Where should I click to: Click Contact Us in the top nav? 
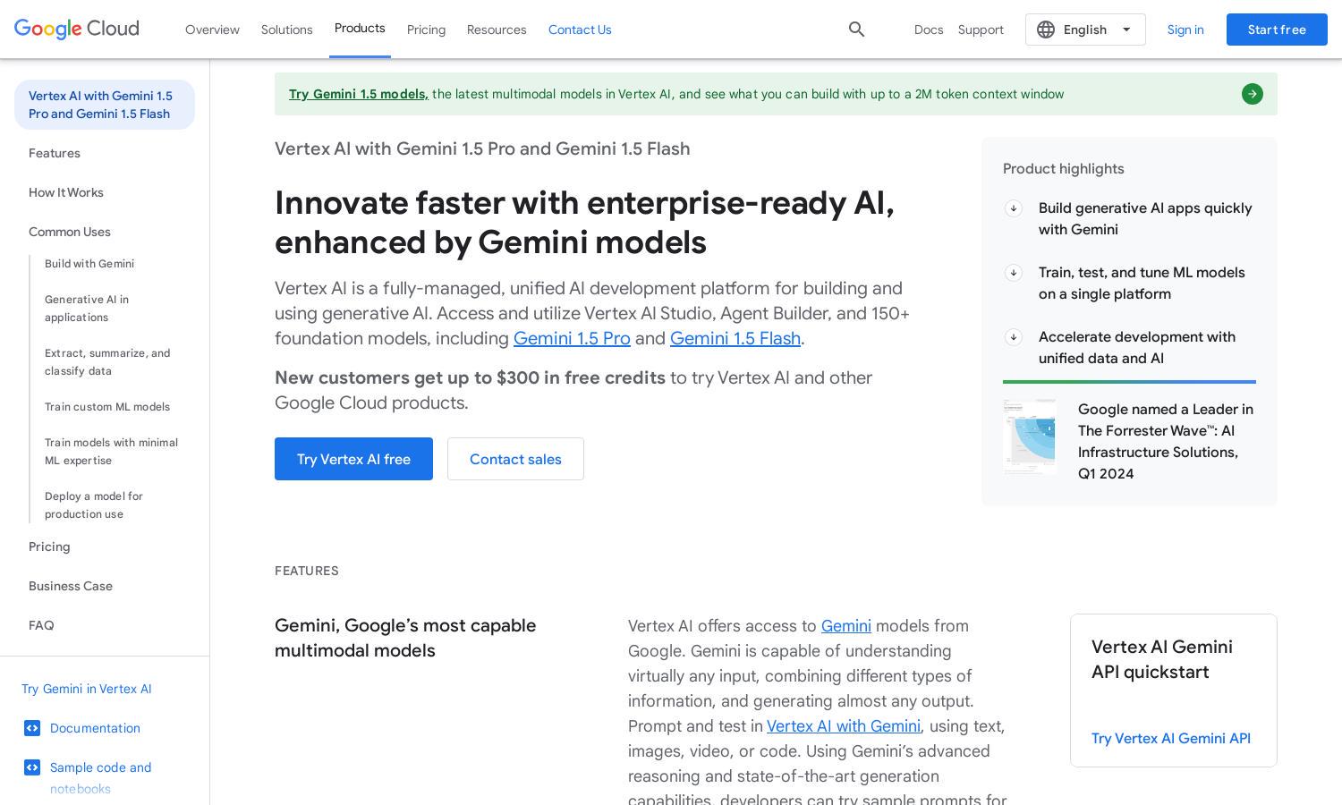(580, 30)
